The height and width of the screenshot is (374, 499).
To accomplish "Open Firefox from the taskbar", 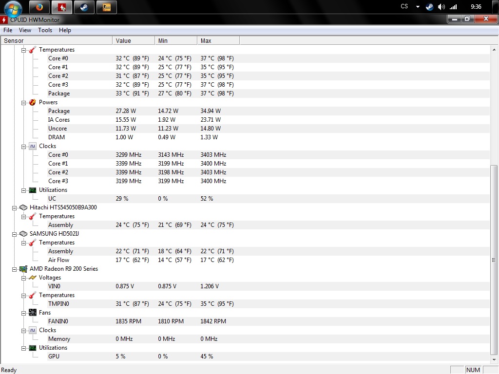I will click(39, 7).
